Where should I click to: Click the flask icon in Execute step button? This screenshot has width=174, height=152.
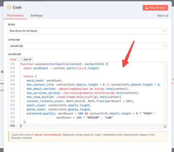pyautogui.click(x=147, y=8)
